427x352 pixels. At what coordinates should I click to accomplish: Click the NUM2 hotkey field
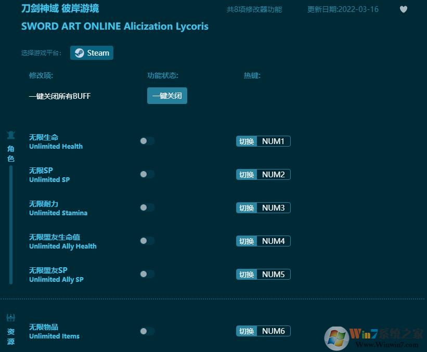[274, 175]
